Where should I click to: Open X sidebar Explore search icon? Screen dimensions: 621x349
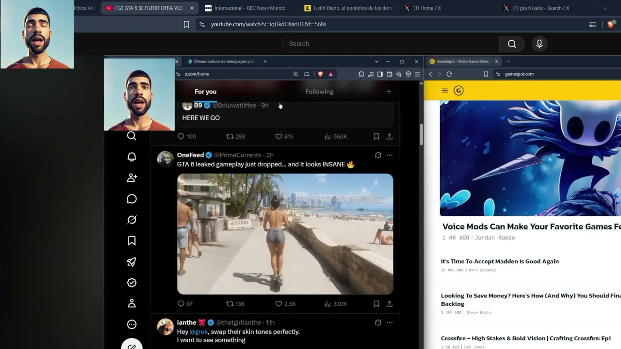[x=131, y=136]
